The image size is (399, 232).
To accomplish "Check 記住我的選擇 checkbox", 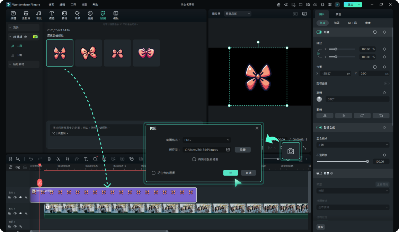I will click(153, 173).
